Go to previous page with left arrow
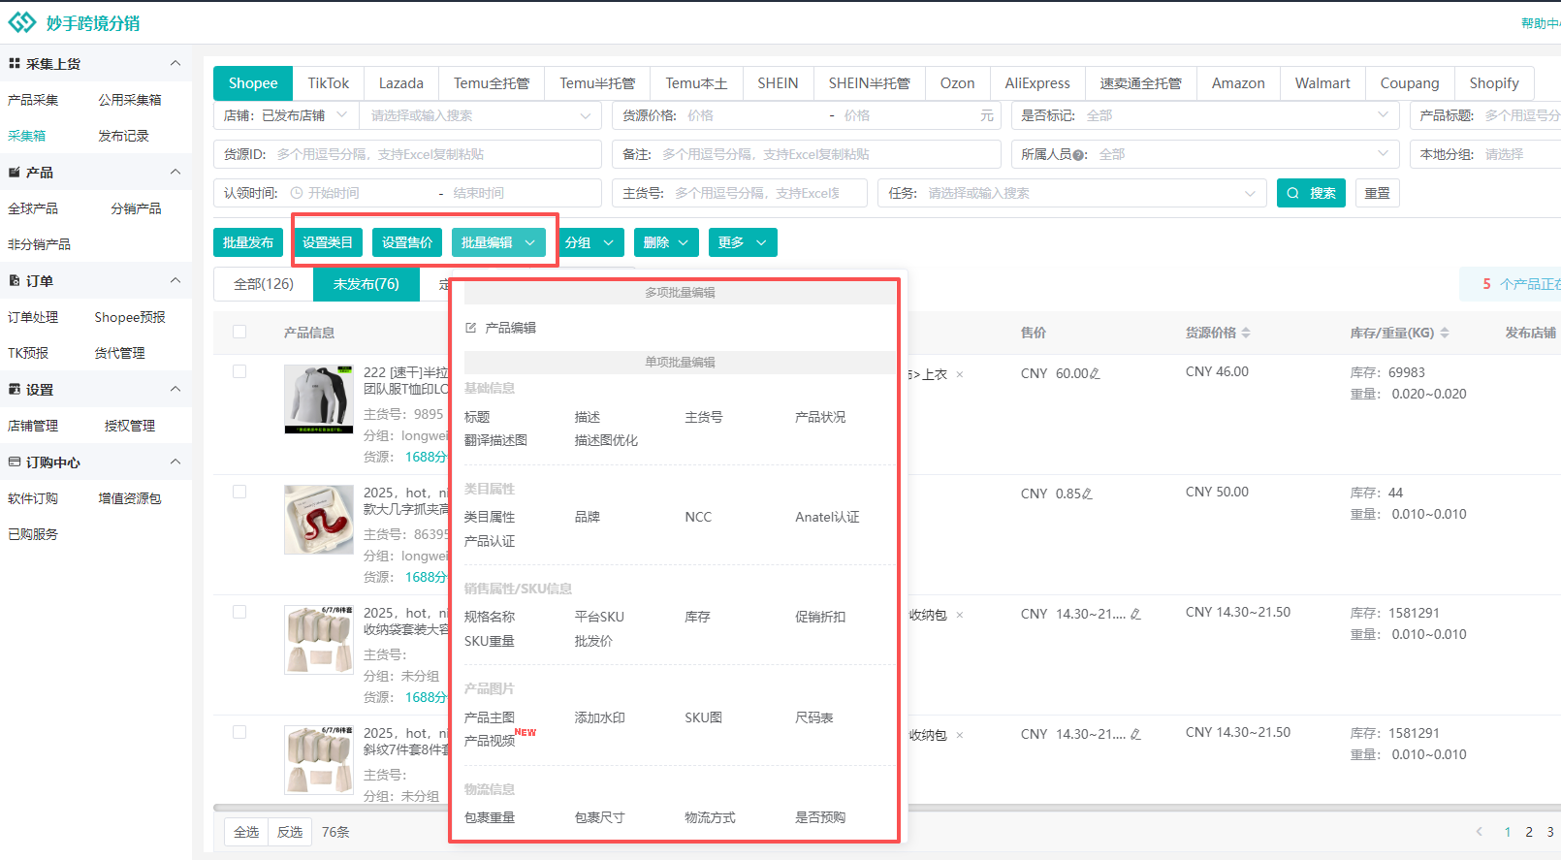1561x860 pixels. 1479,832
